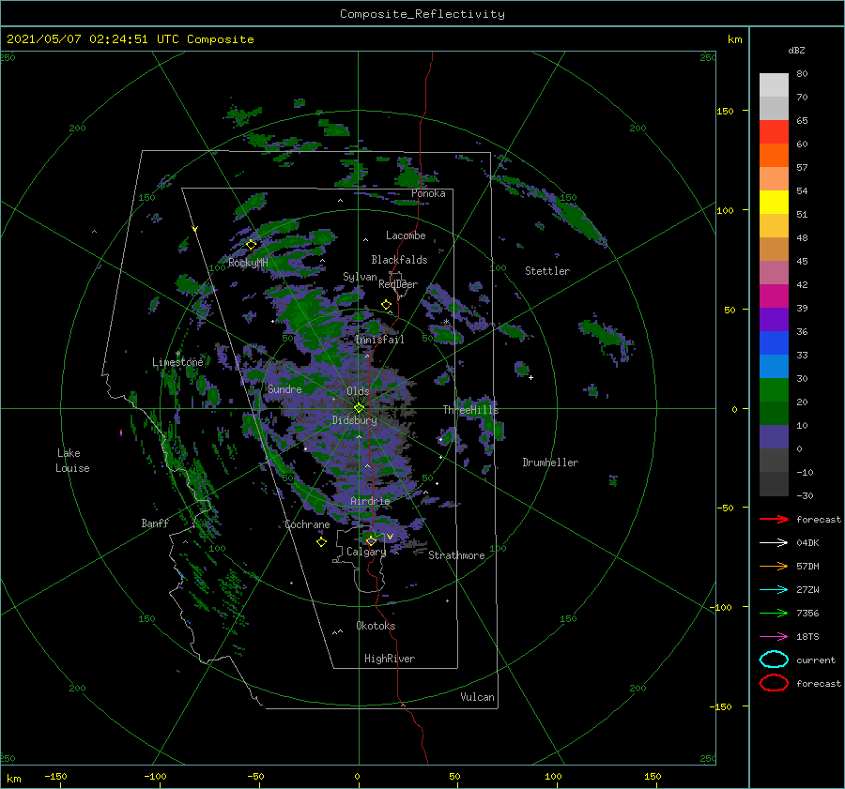Screen dimensions: 845x789
Task: Select the gray 70 dBZ swatch
Action: pos(774,108)
